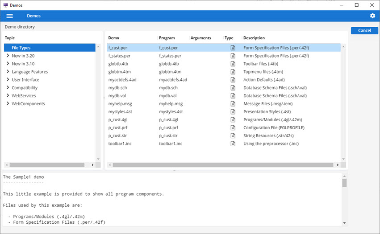Click the description text vertical scrollbar thumb
380x234 pixels.
344,183
